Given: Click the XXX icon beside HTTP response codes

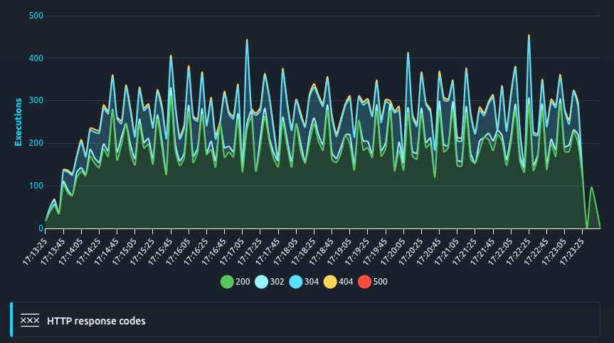Looking at the screenshot, I should (x=30, y=320).
